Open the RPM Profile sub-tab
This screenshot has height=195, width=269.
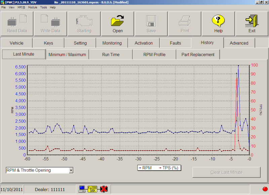154,55
